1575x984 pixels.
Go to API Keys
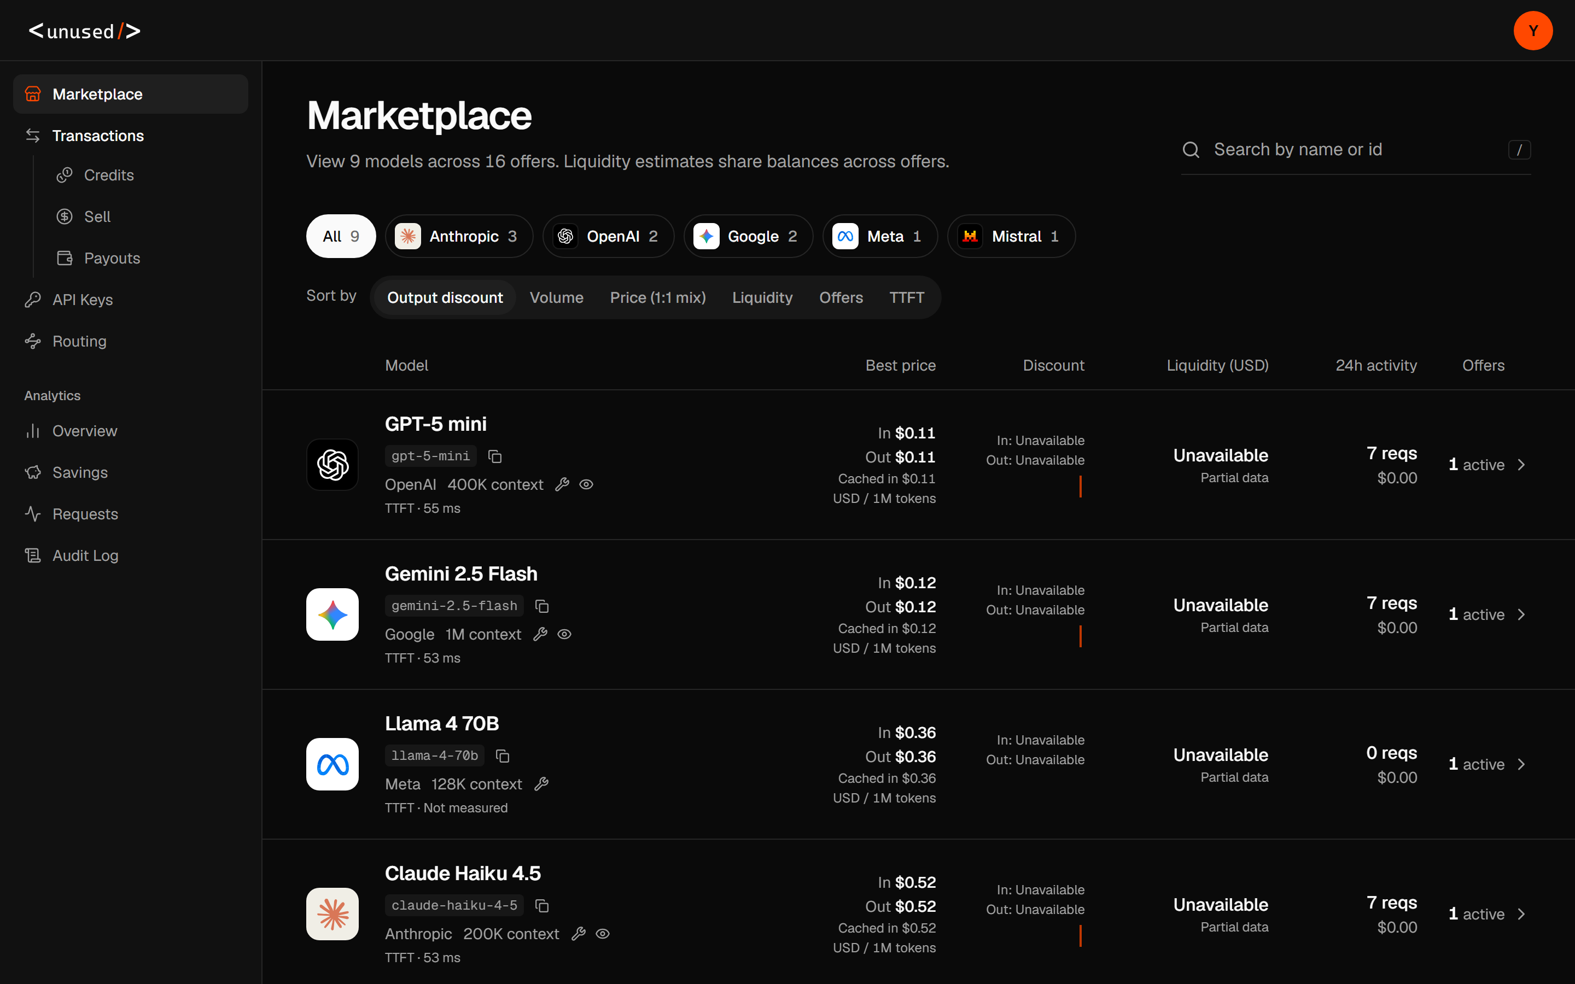(130, 300)
